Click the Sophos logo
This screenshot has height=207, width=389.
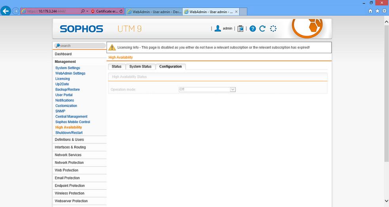click(82, 29)
